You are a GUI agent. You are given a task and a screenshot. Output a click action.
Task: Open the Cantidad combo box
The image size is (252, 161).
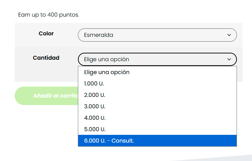[x=157, y=59]
